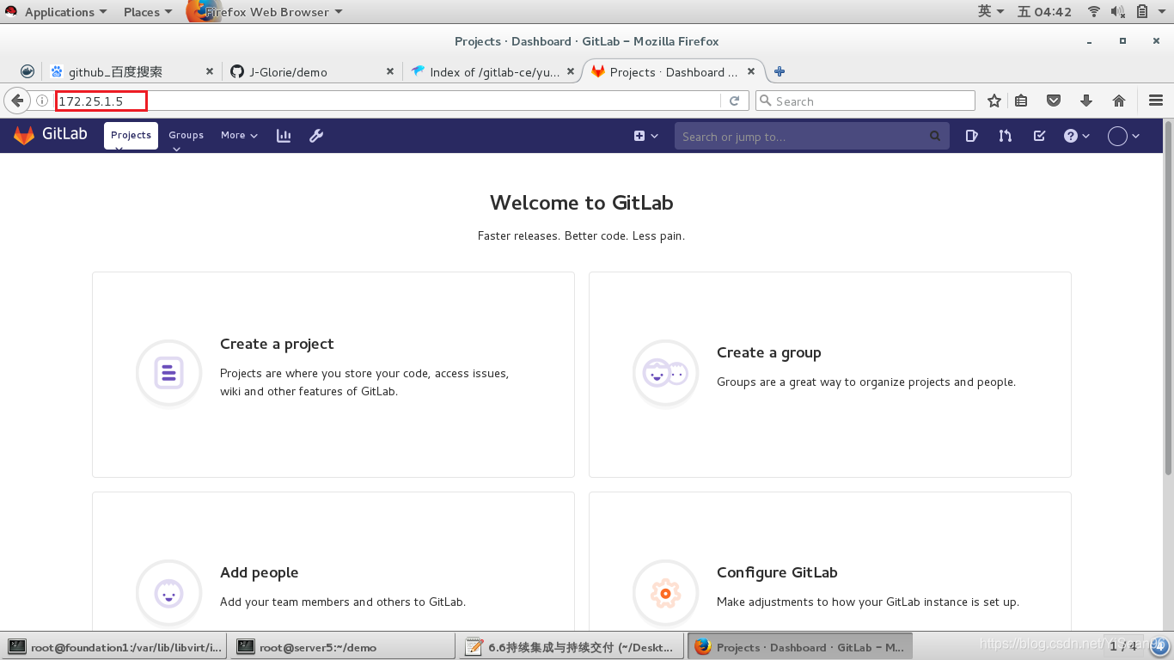Switch to the J-Glorie/demo tab
The height and width of the screenshot is (660, 1174).
(311, 72)
